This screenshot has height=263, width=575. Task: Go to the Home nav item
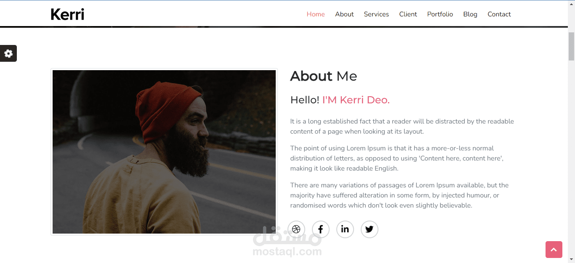(x=316, y=14)
